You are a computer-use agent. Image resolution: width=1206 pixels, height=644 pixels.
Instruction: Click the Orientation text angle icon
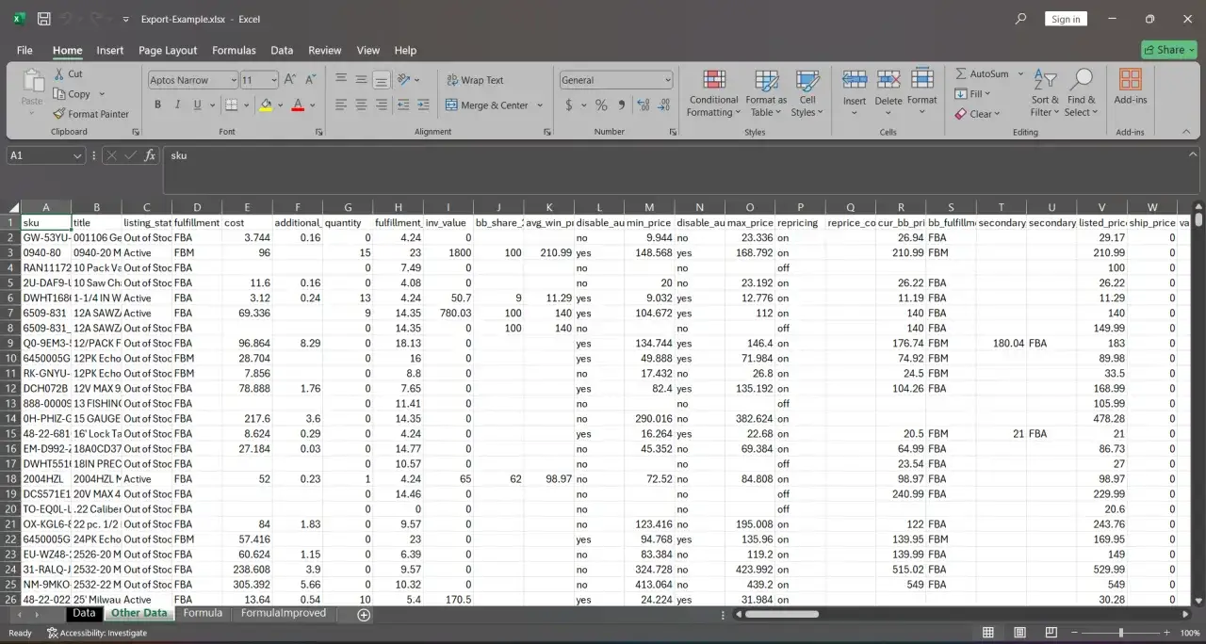[405, 80]
